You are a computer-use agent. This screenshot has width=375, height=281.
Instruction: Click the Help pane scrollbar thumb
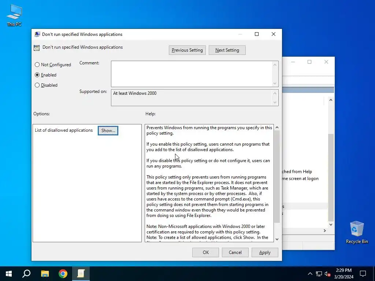[277, 177]
